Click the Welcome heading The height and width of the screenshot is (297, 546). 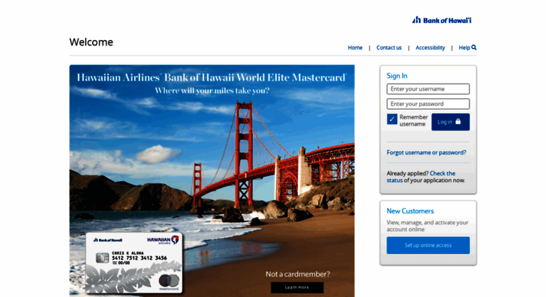(91, 42)
